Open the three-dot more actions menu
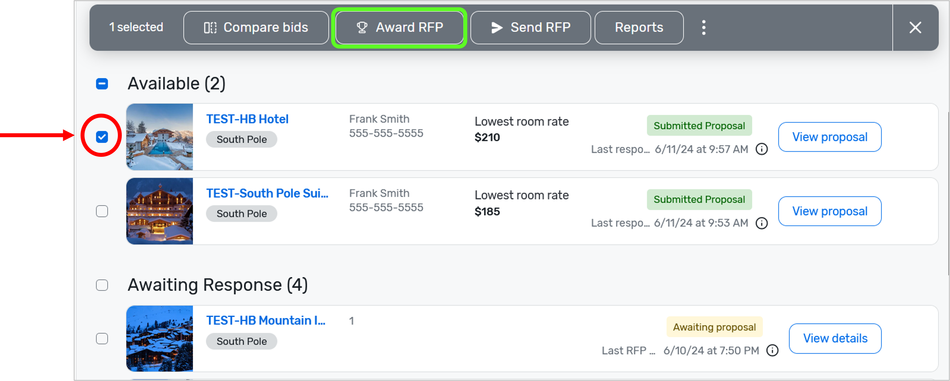950x381 pixels. tap(704, 27)
